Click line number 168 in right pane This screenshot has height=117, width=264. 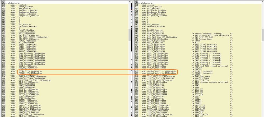(137, 71)
